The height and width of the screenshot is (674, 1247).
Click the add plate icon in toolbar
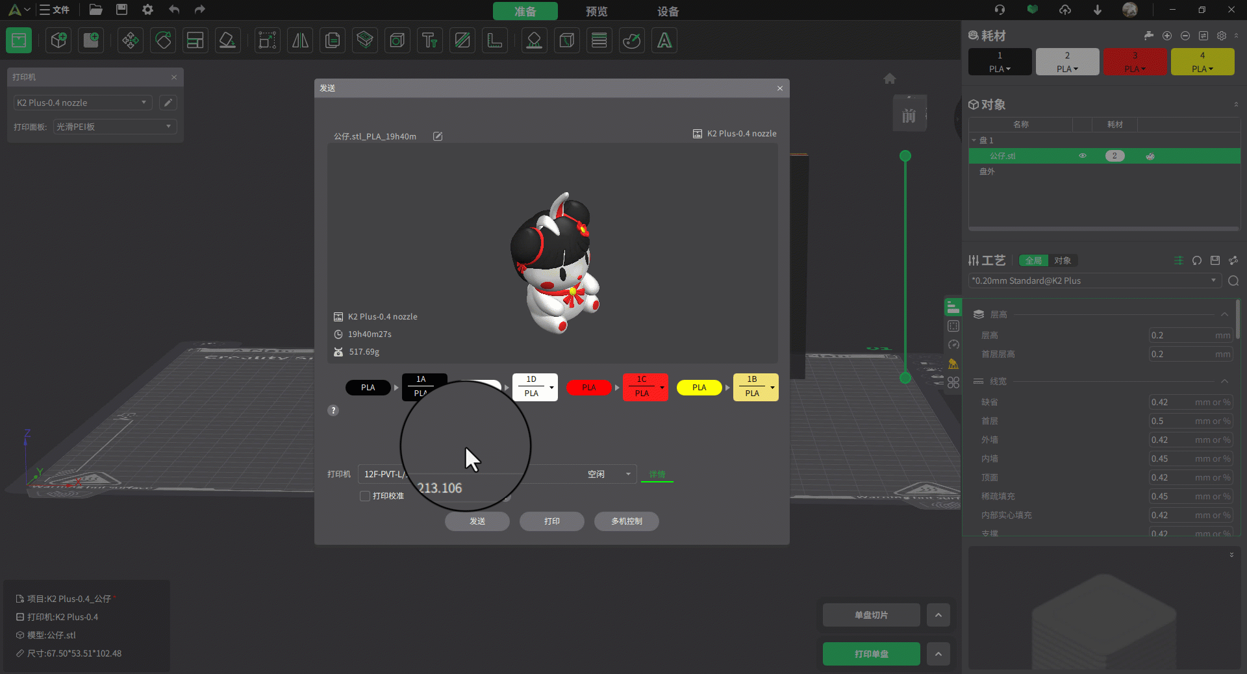click(91, 40)
